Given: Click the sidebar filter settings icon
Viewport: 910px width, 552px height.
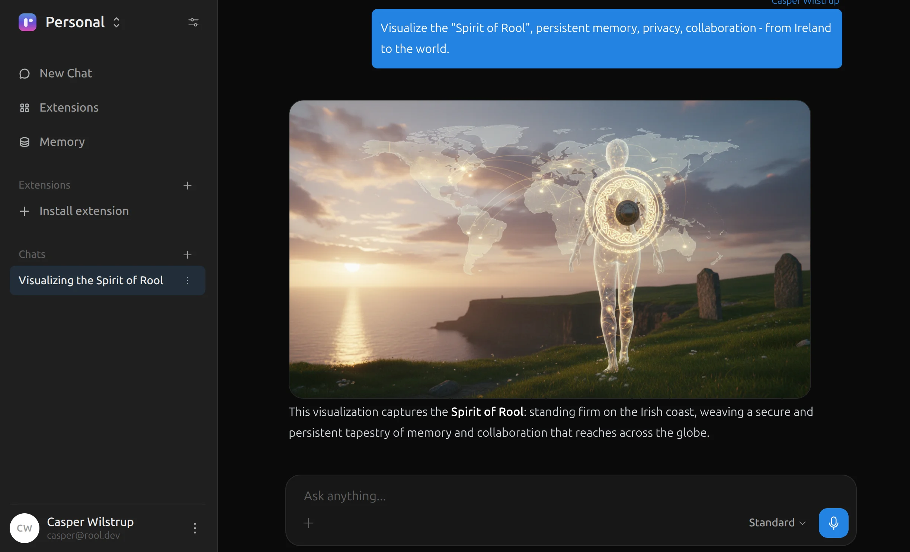Looking at the screenshot, I should (193, 22).
